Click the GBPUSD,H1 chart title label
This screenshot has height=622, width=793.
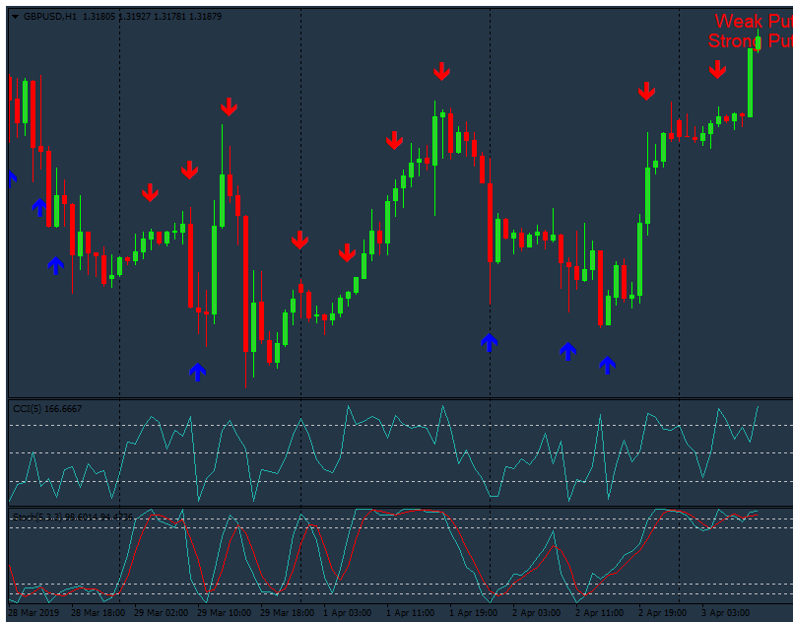point(50,17)
